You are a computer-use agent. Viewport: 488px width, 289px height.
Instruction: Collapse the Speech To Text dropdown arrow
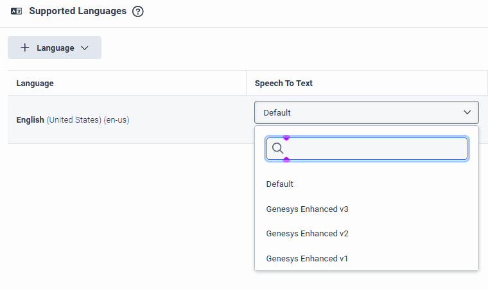[x=467, y=112]
